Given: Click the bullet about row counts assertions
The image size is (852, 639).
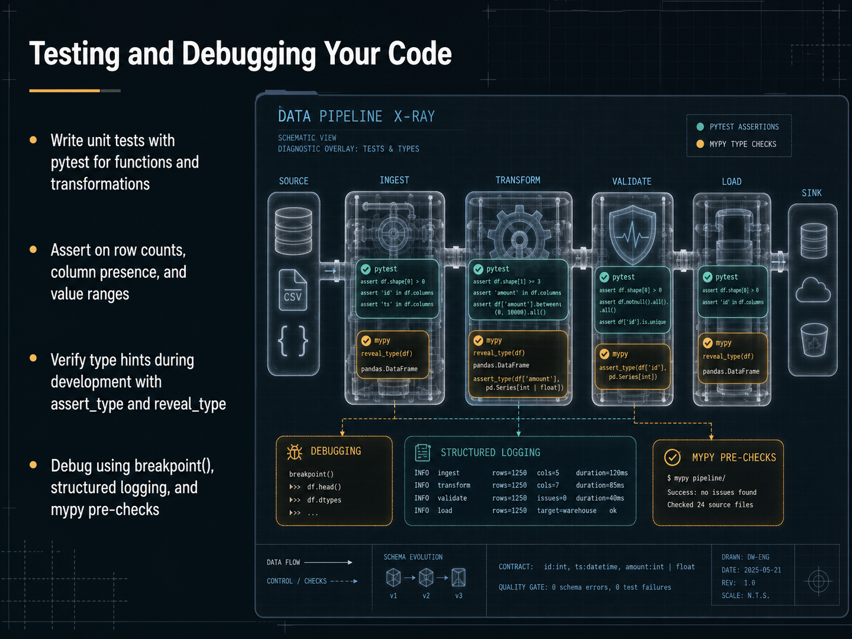Looking at the screenshot, I should pyautogui.click(x=118, y=272).
